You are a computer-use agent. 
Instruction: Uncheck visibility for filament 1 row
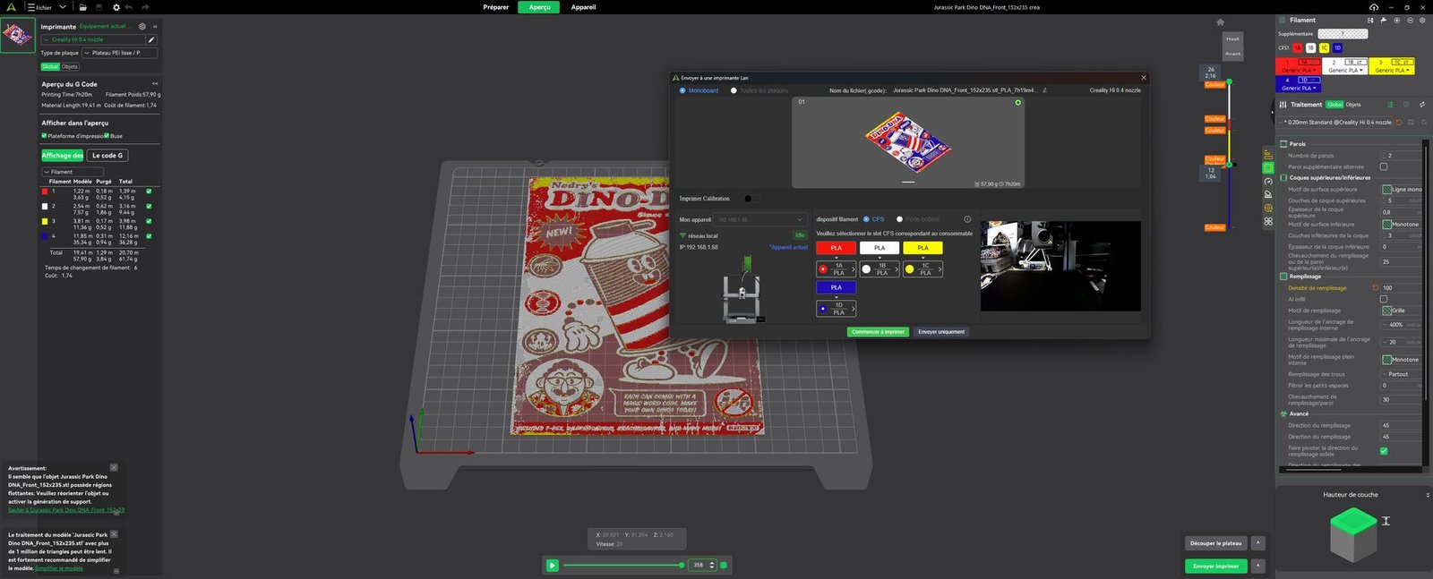point(149,191)
